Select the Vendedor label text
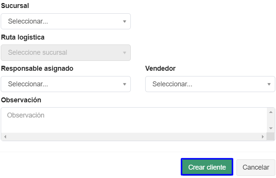Screen dimensions: 276x178 pos(160,68)
